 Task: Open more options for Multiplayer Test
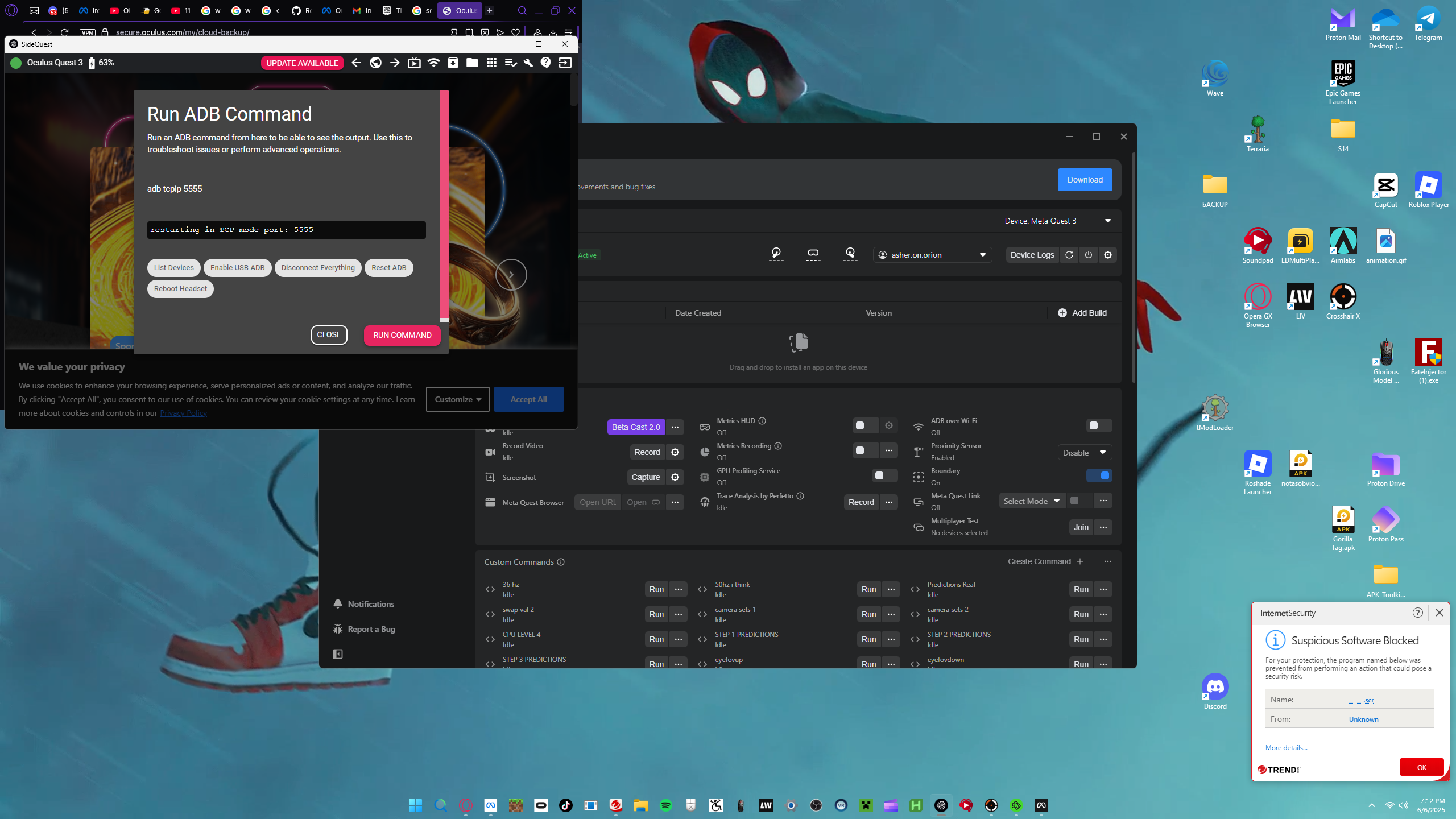point(1103,527)
